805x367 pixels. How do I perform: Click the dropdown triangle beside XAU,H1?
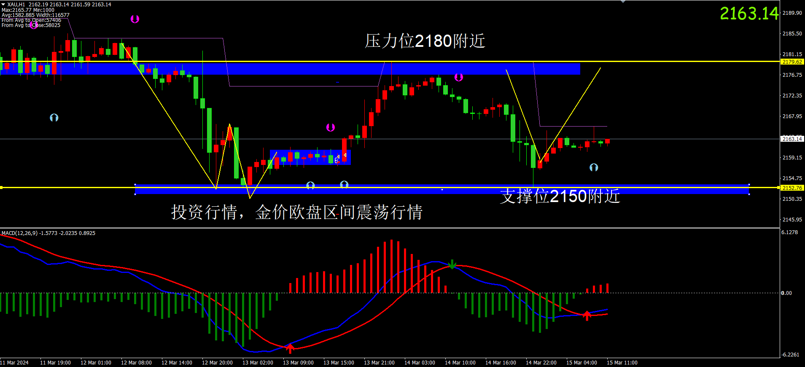pyautogui.click(x=3, y=4)
